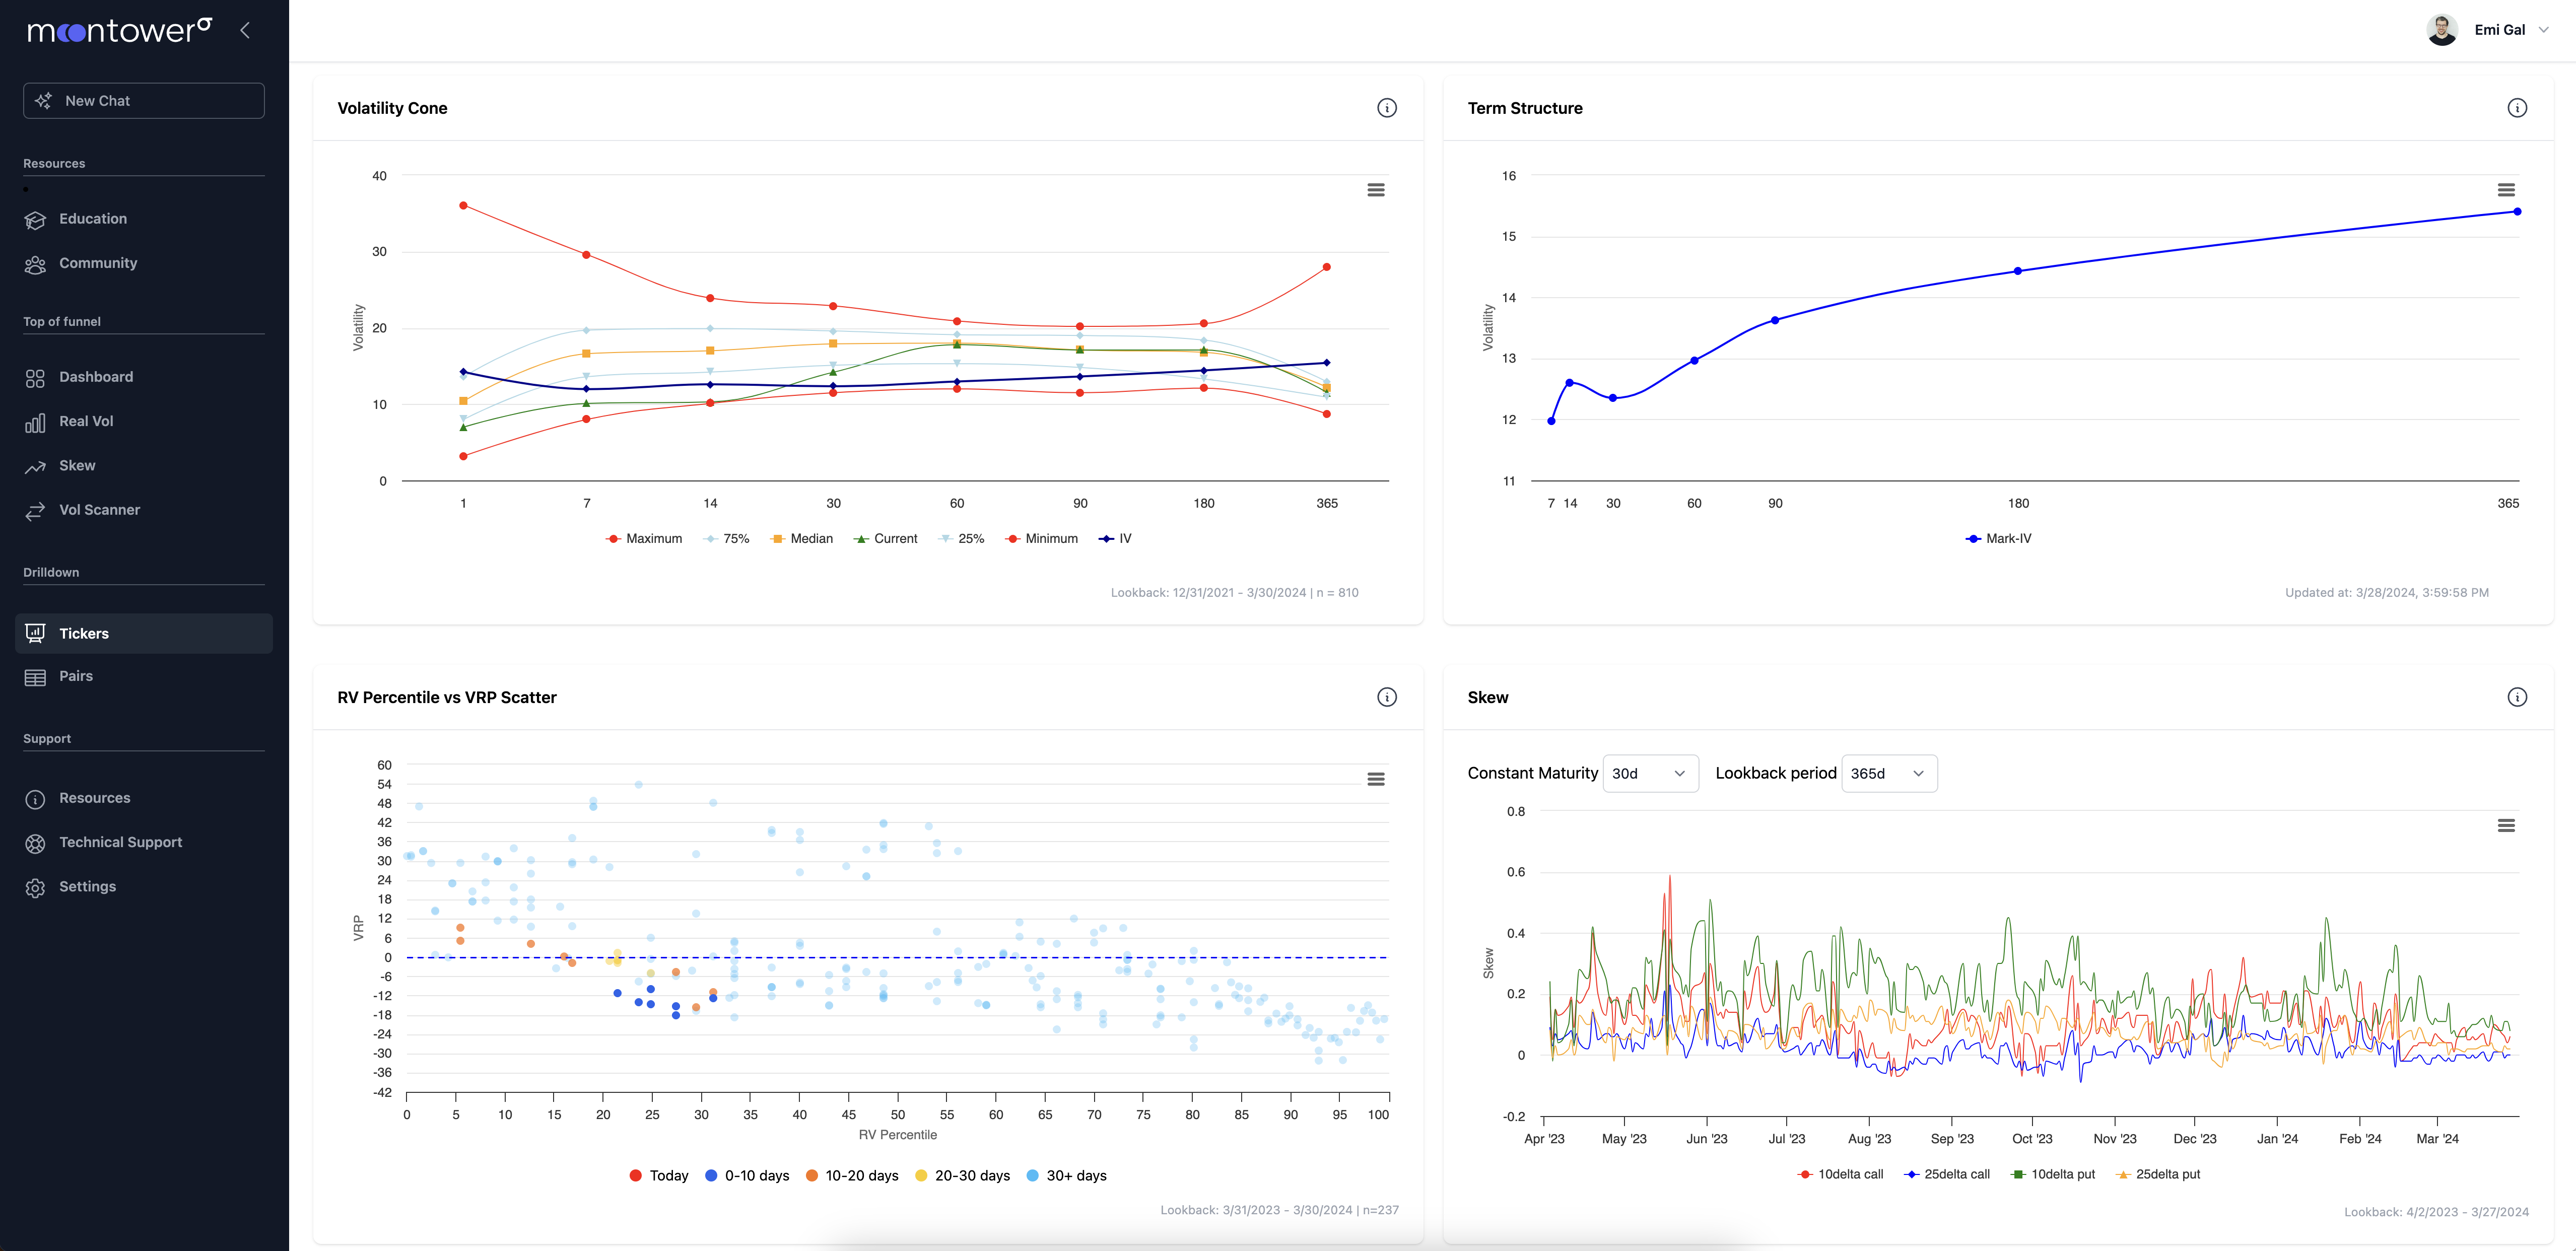Toggle 10delta put series in Skew legend
The width and height of the screenshot is (2576, 1251).
[x=2052, y=1174]
